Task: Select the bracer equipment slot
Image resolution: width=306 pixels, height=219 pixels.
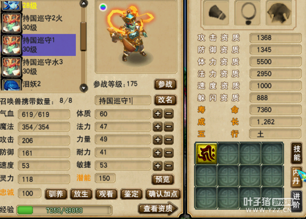Action: 216,13
